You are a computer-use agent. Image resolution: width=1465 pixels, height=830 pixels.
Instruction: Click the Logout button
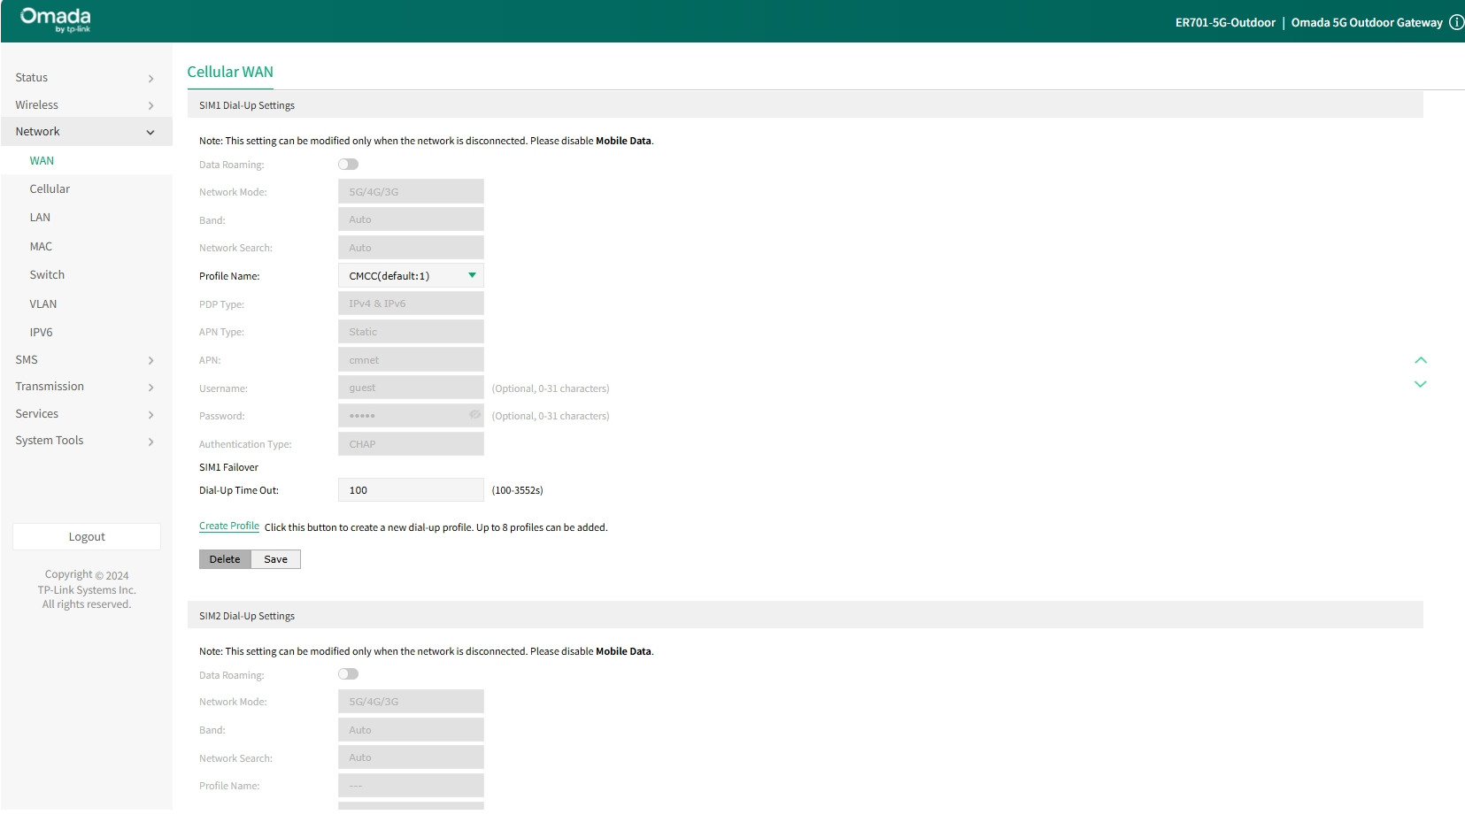click(x=87, y=536)
